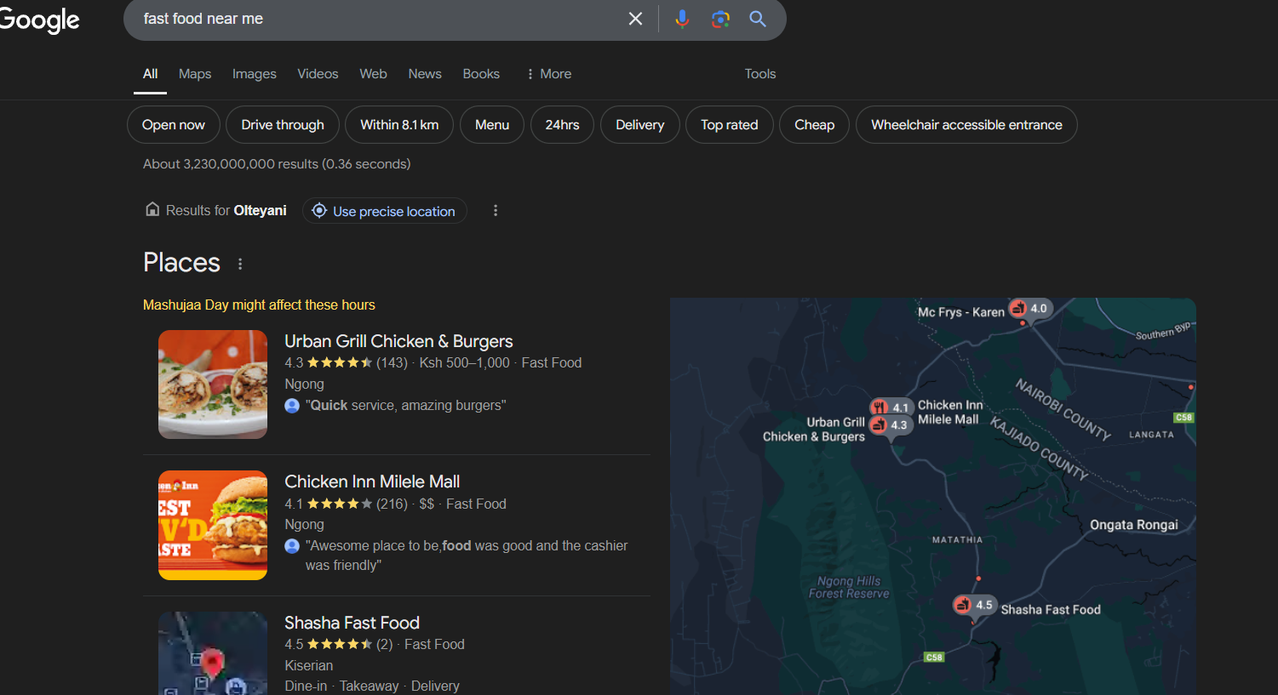Open Urban Grill Chicken & Burgers listing
Viewport: 1278px width, 695px height.
[x=398, y=341]
